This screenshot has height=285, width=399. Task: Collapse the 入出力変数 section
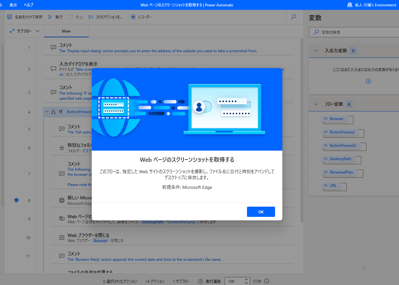pyautogui.click(x=316, y=51)
